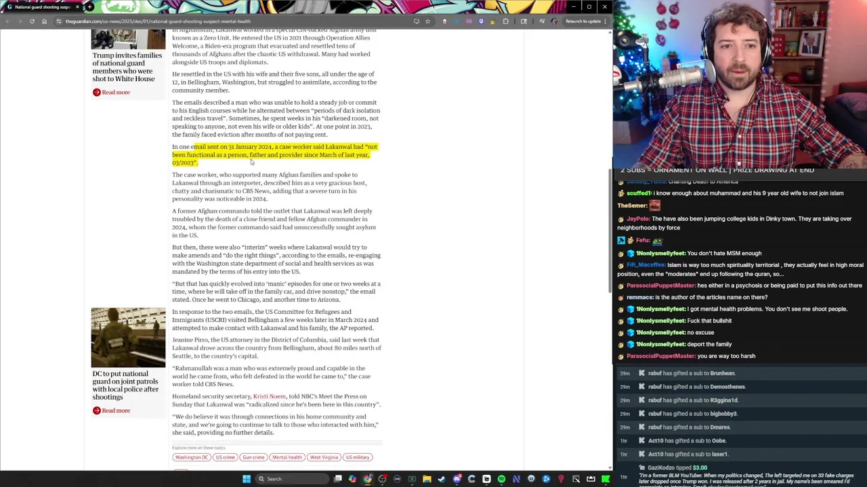Open Copilot from taskbar
867x487 pixels.
pos(352,479)
